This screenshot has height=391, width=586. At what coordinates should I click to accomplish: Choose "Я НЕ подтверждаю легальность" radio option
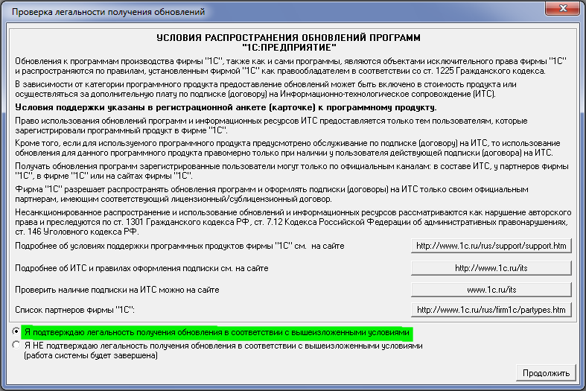coord(16,346)
